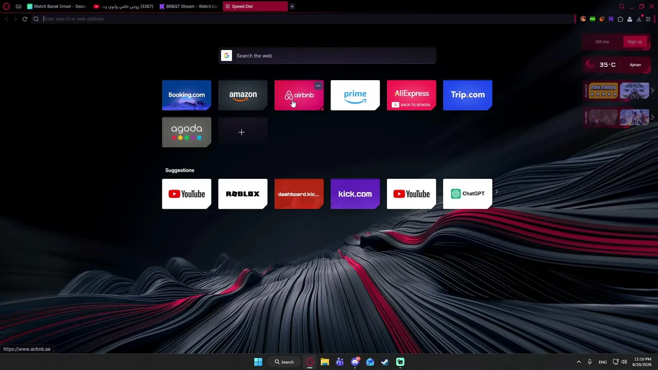Open the Trip.com speed dial tile
This screenshot has width=658, height=370.
(x=468, y=95)
